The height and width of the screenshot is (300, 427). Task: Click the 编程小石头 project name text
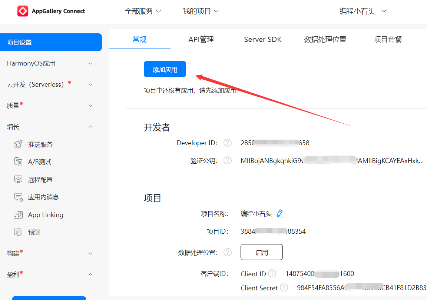pyautogui.click(x=256, y=214)
